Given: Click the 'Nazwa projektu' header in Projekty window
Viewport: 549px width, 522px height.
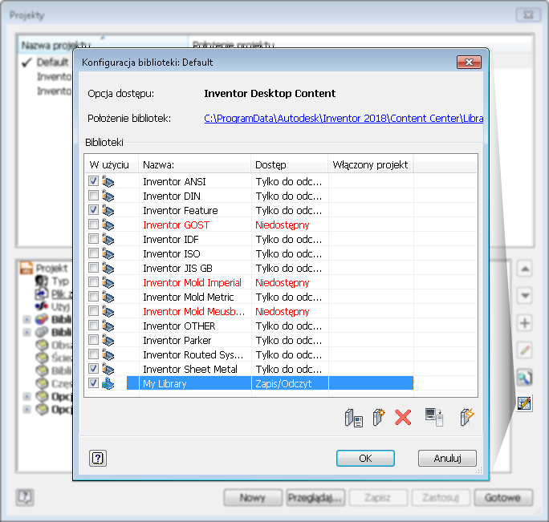Looking at the screenshot, I should (103, 45).
